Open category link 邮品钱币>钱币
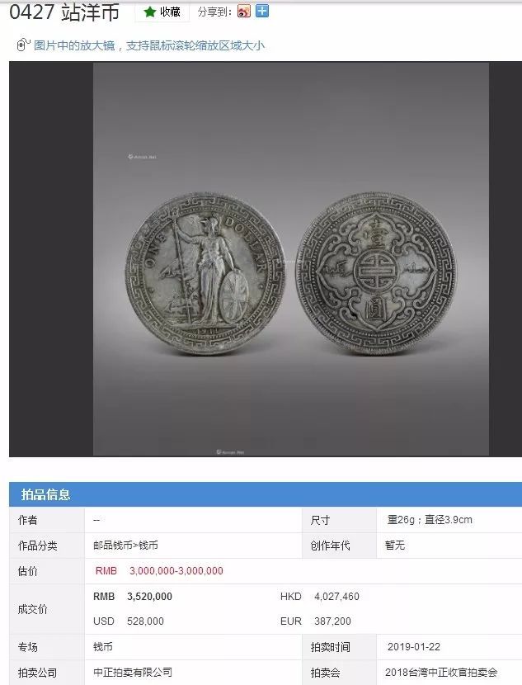 [x=125, y=546]
